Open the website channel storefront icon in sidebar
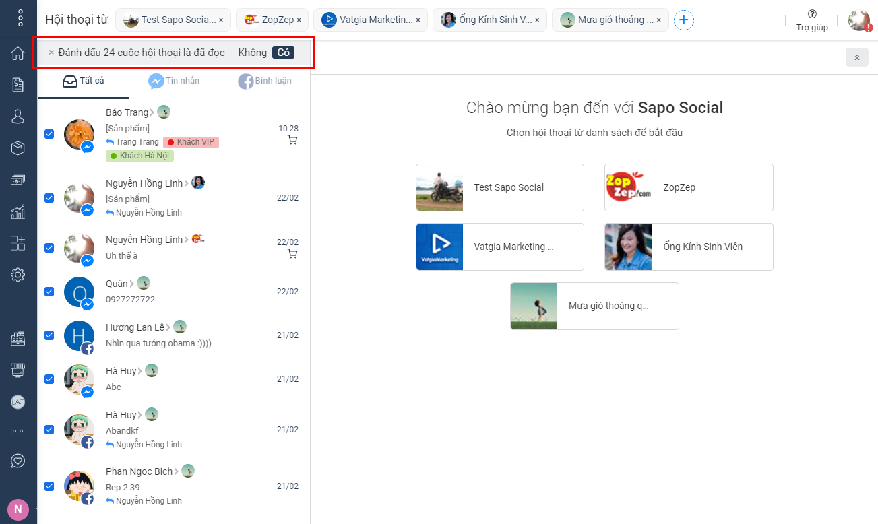Image resolution: width=878 pixels, height=524 pixels. 18,370
